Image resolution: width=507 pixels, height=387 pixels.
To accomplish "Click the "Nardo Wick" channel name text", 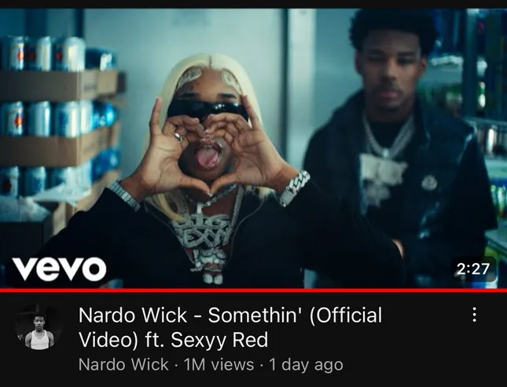I will click(123, 365).
